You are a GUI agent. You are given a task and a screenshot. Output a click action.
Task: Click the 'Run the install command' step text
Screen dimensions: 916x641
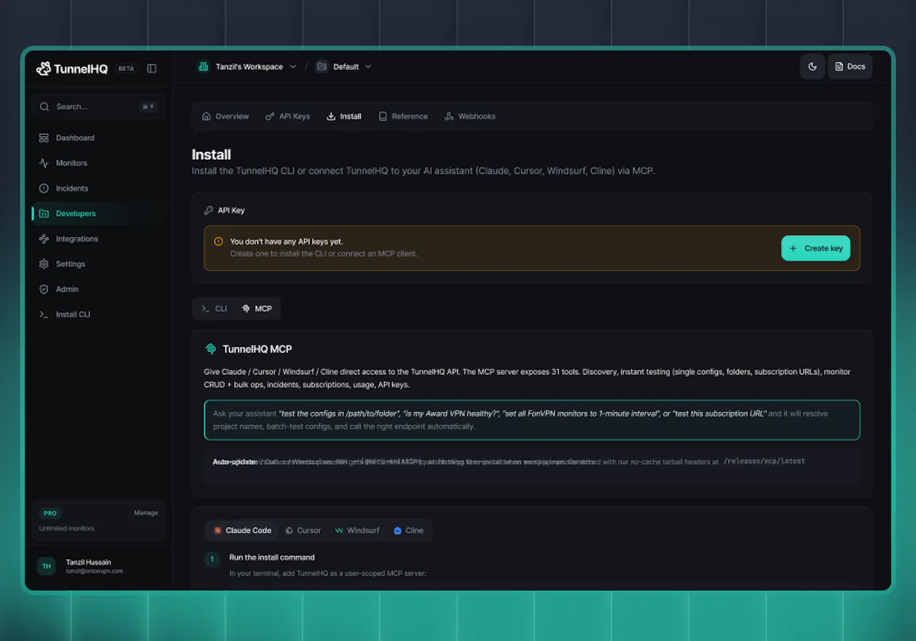click(272, 557)
